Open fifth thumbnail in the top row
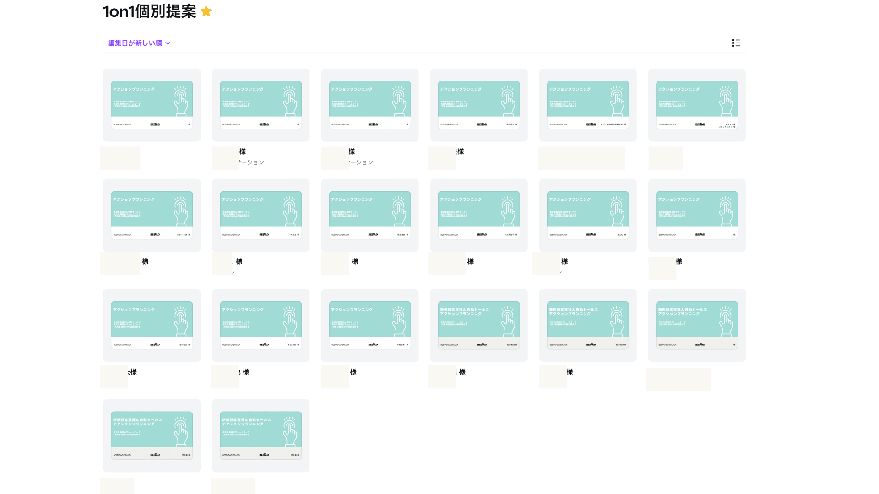 pos(588,105)
